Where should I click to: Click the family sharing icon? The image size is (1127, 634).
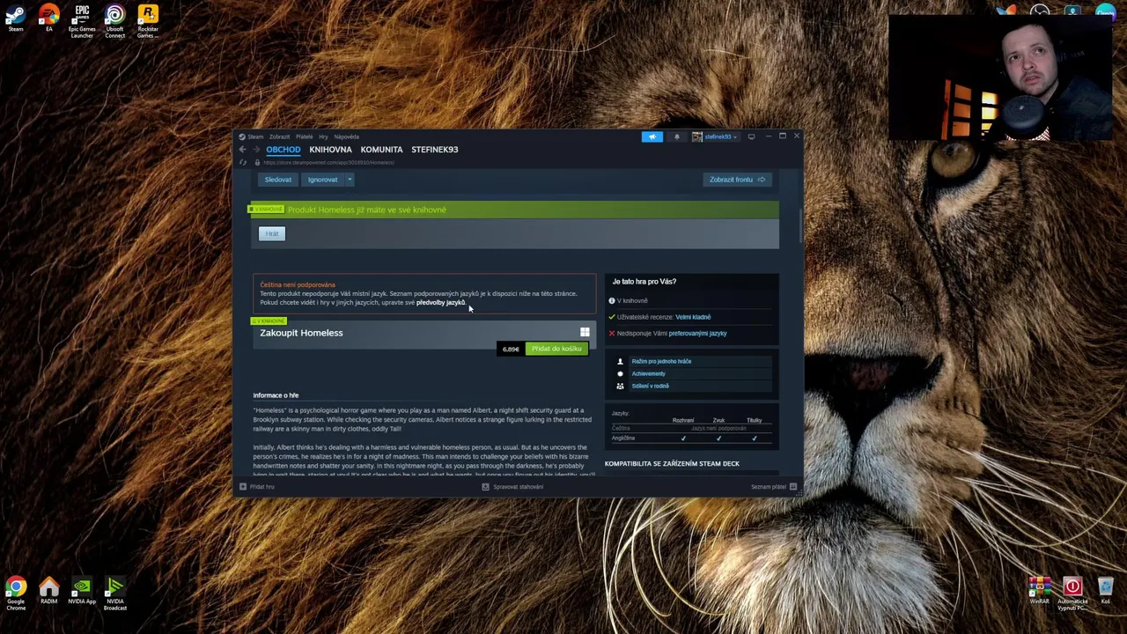pos(620,386)
